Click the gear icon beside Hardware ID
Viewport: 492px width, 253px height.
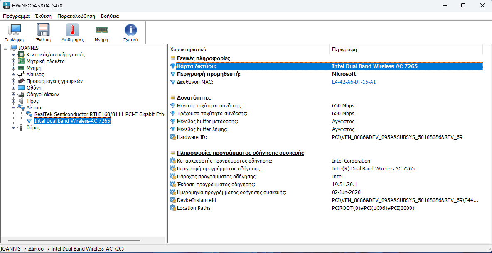click(172, 137)
